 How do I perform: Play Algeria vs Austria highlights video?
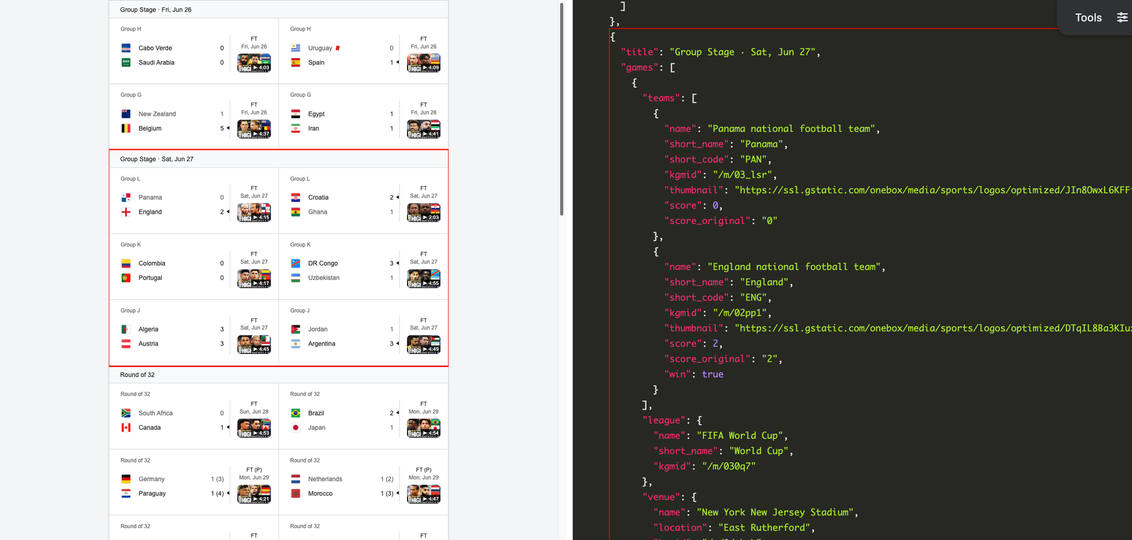coord(254,344)
